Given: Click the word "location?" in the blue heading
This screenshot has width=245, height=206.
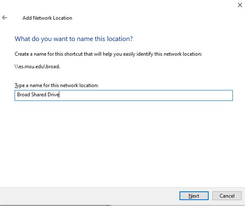Looking at the screenshot, I should pos(120,39).
